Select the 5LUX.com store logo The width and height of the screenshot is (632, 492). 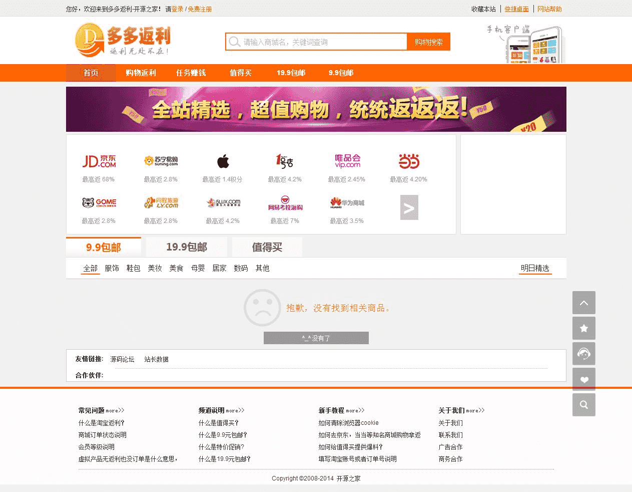pos(223,202)
